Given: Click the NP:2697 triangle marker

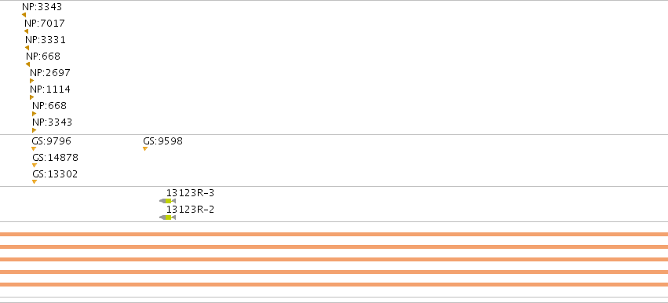Looking at the screenshot, I should 31,81.
